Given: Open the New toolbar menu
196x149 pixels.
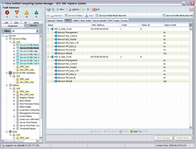Looking at the screenshot, I should 61,9.
